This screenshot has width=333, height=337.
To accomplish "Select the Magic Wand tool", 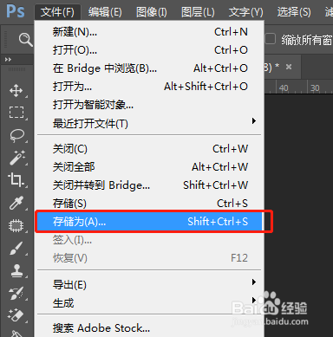I will (16, 158).
